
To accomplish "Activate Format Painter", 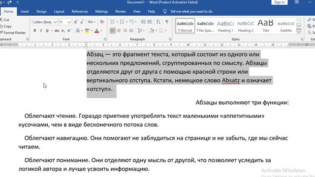I will coord(13,32).
